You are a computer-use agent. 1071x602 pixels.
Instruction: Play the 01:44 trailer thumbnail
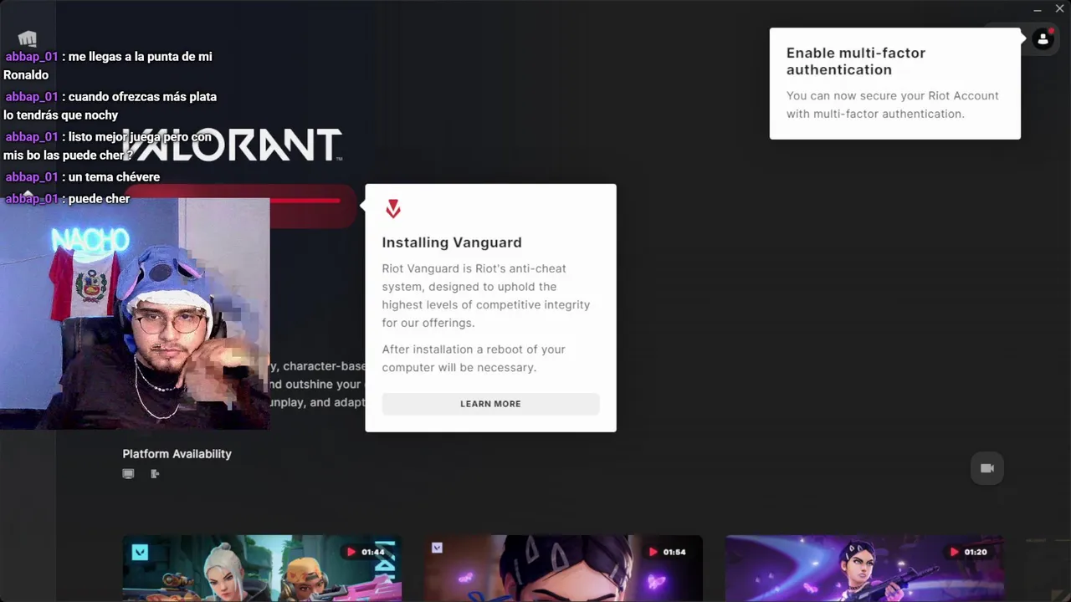click(262, 568)
